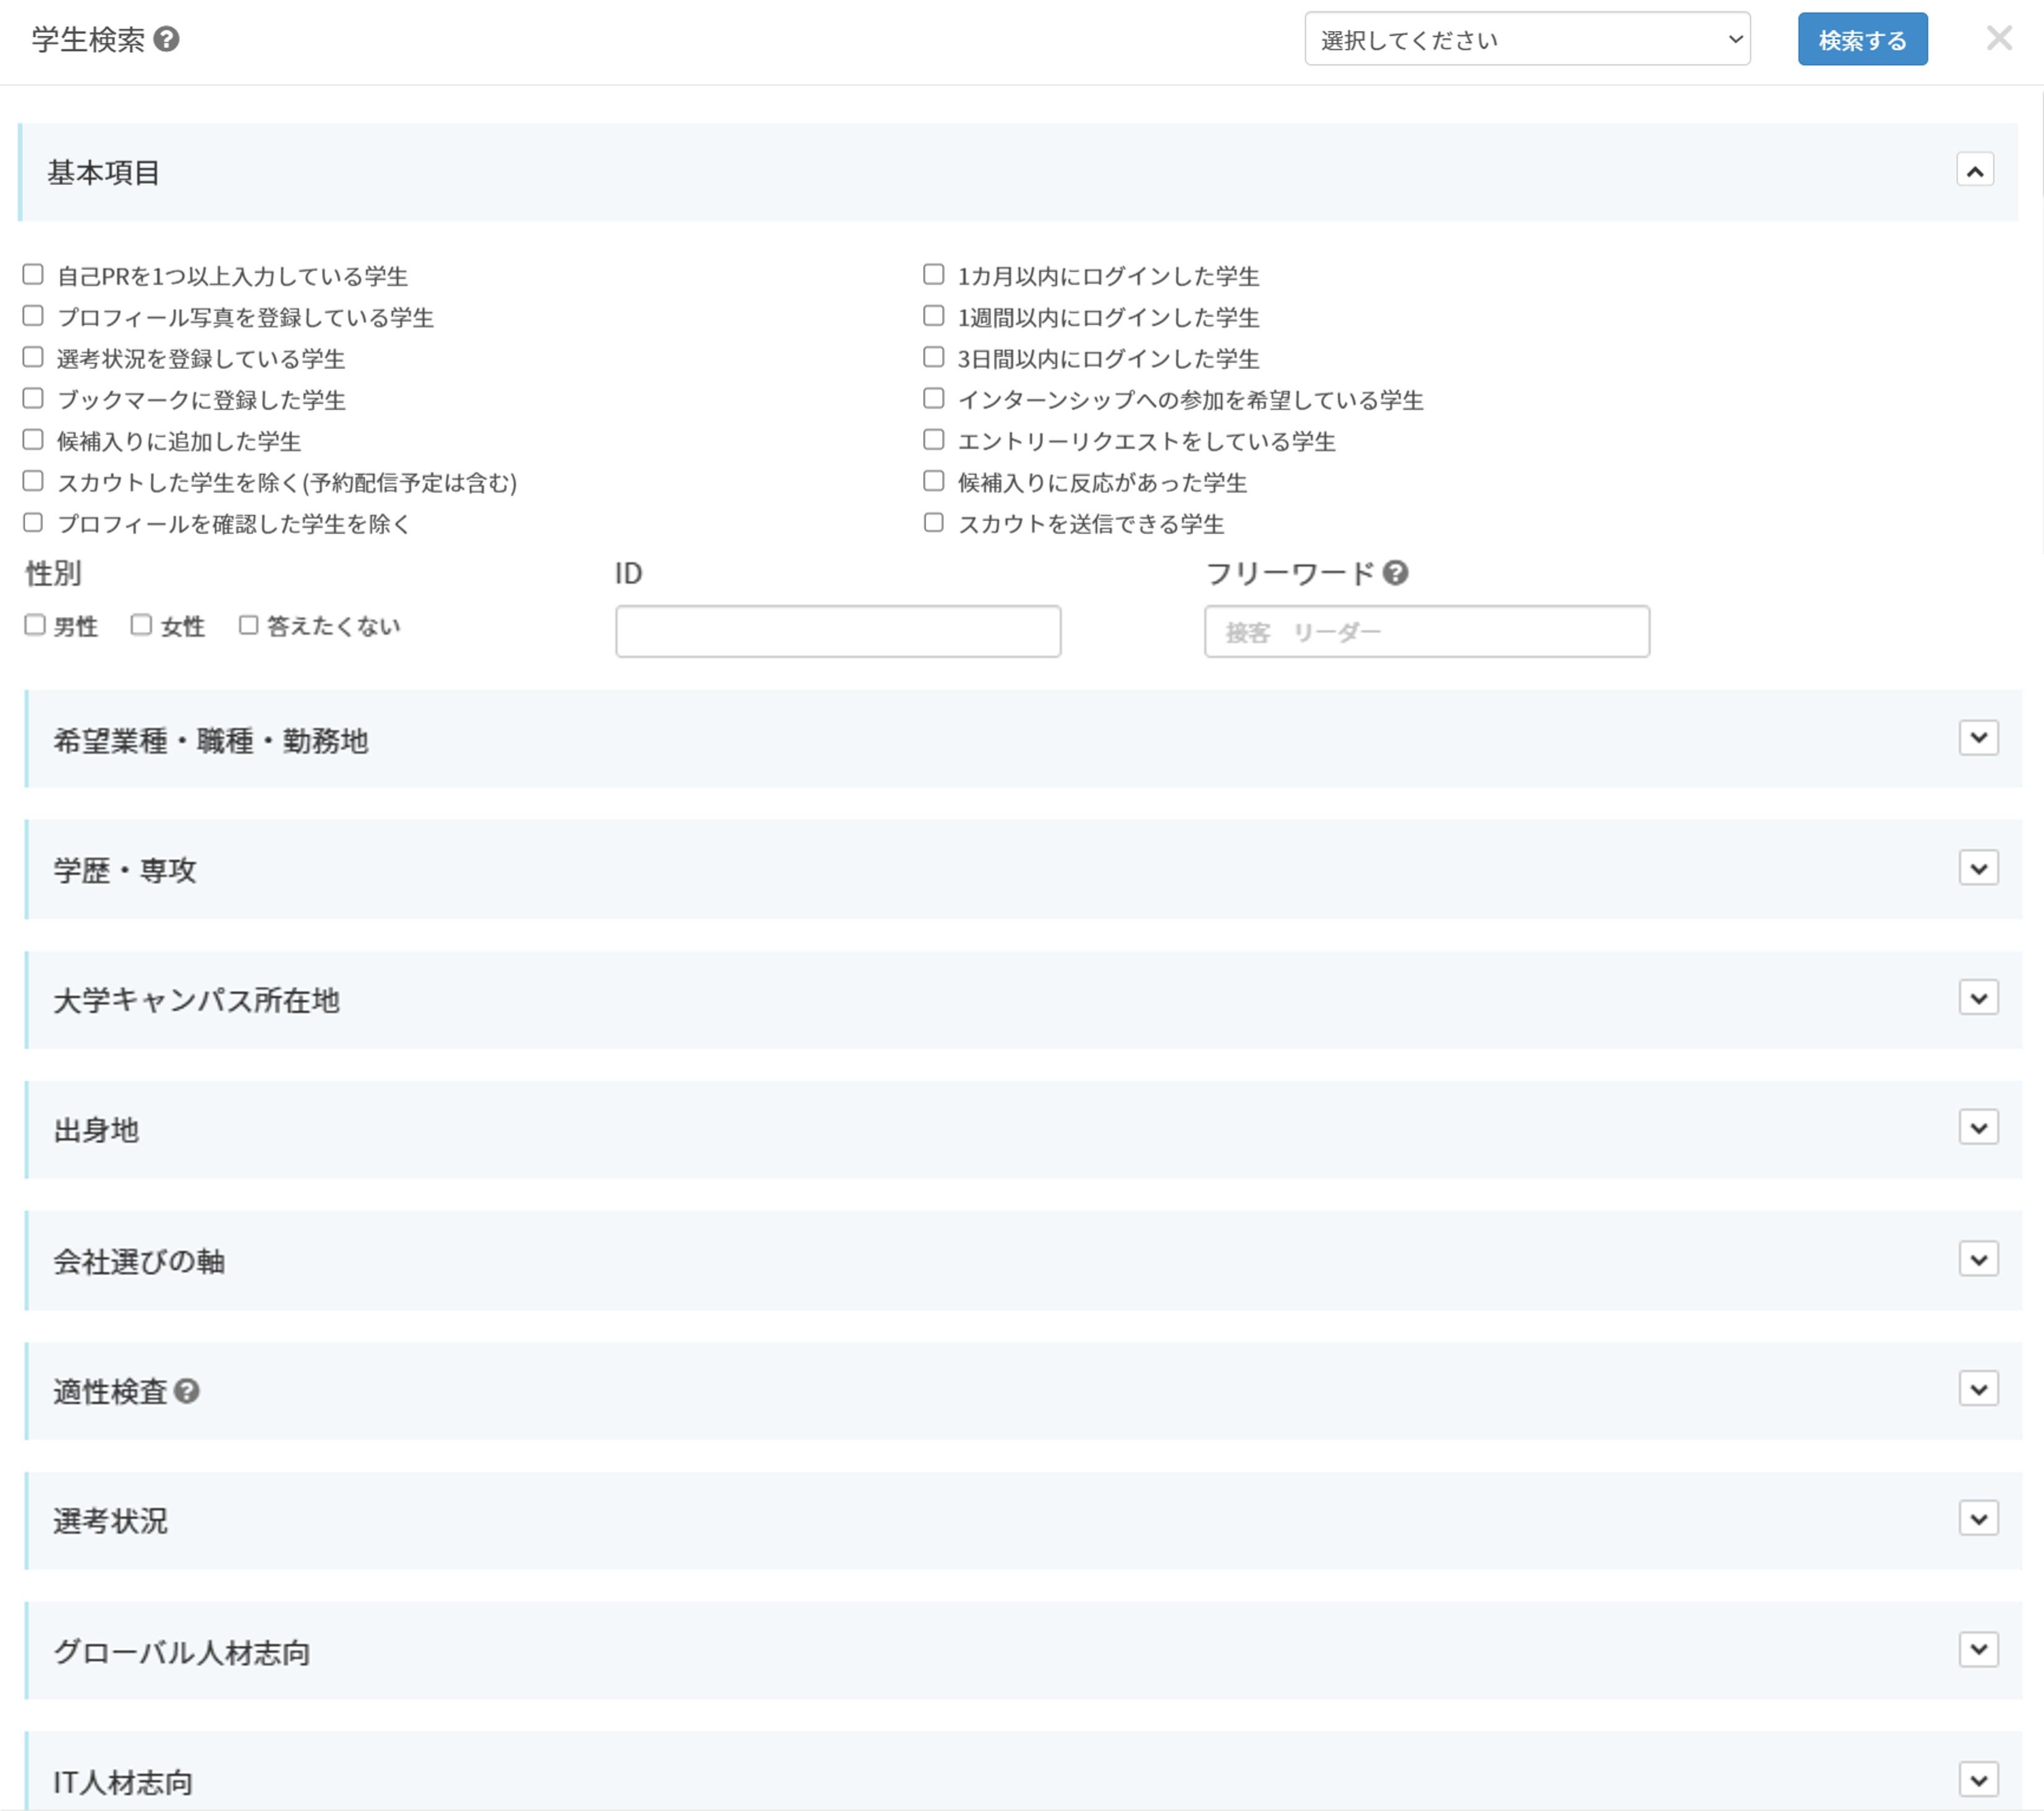This screenshot has height=1811, width=2044.
Task: Select the 女性 gender checkbox
Action: click(x=141, y=625)
